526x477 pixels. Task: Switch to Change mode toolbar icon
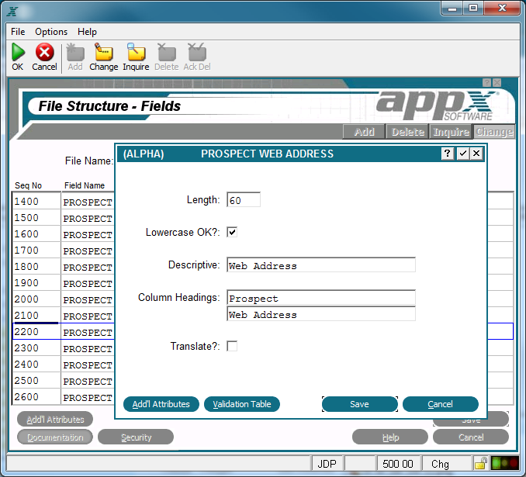(104, 52)
